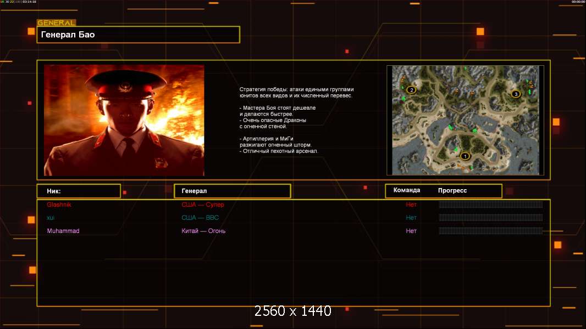Click the Отличный пехотный арсенал line
The height and width of the screenshot is (329, 586).
279,151
